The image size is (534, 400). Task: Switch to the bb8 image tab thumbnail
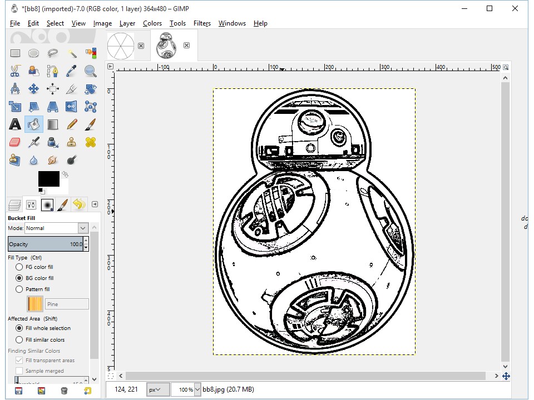click(166, 46)
